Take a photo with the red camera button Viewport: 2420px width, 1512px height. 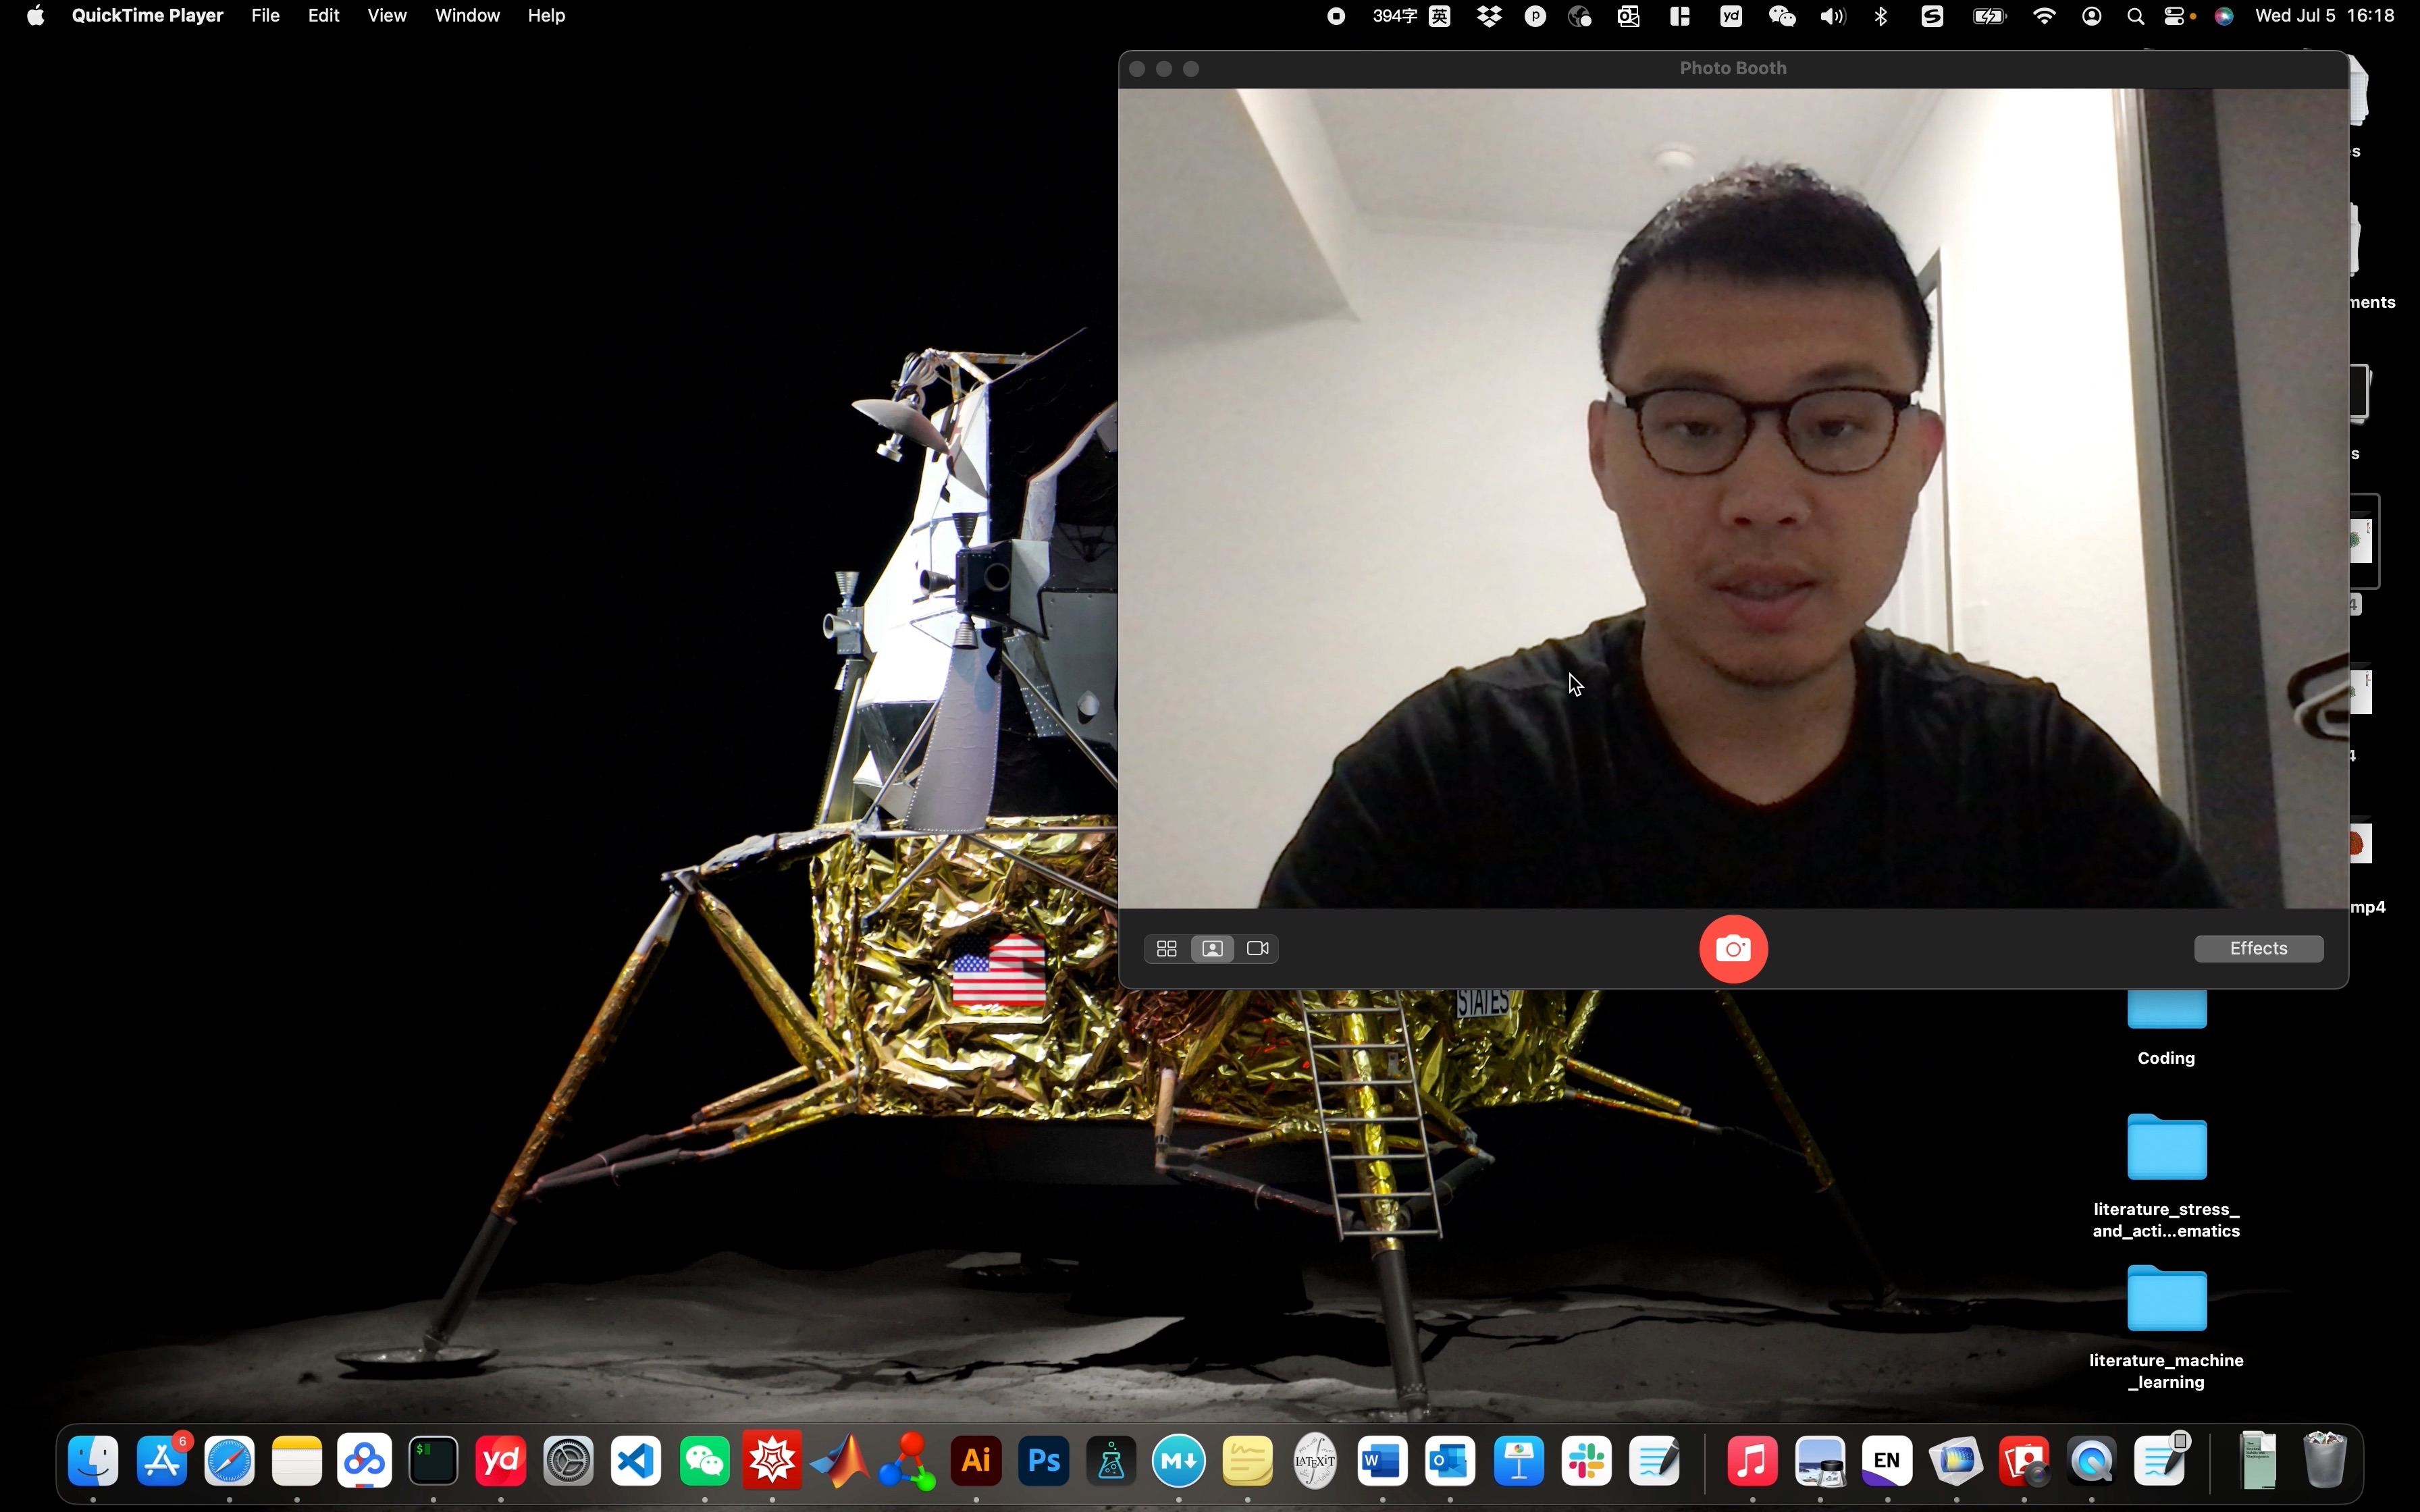pyautogui.click(x=1733, y=948)
